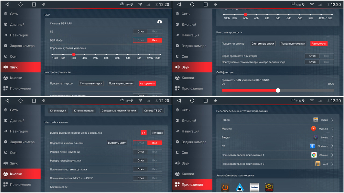Toggle Приглушение громкости при камере заднего хода

320,62
